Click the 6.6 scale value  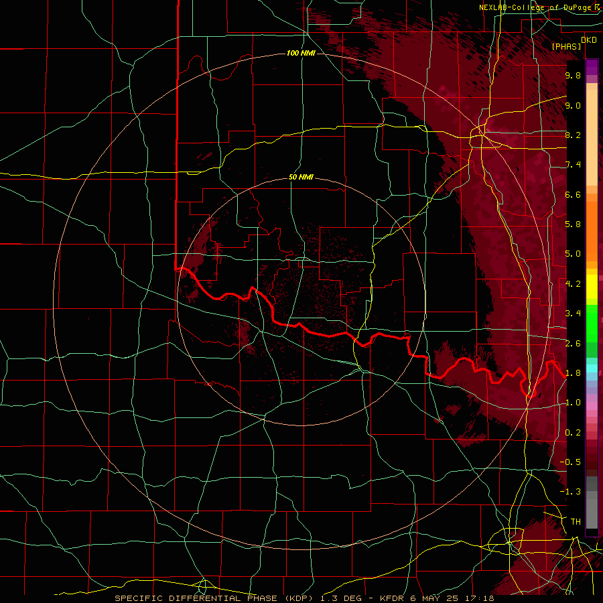(573, 194)
